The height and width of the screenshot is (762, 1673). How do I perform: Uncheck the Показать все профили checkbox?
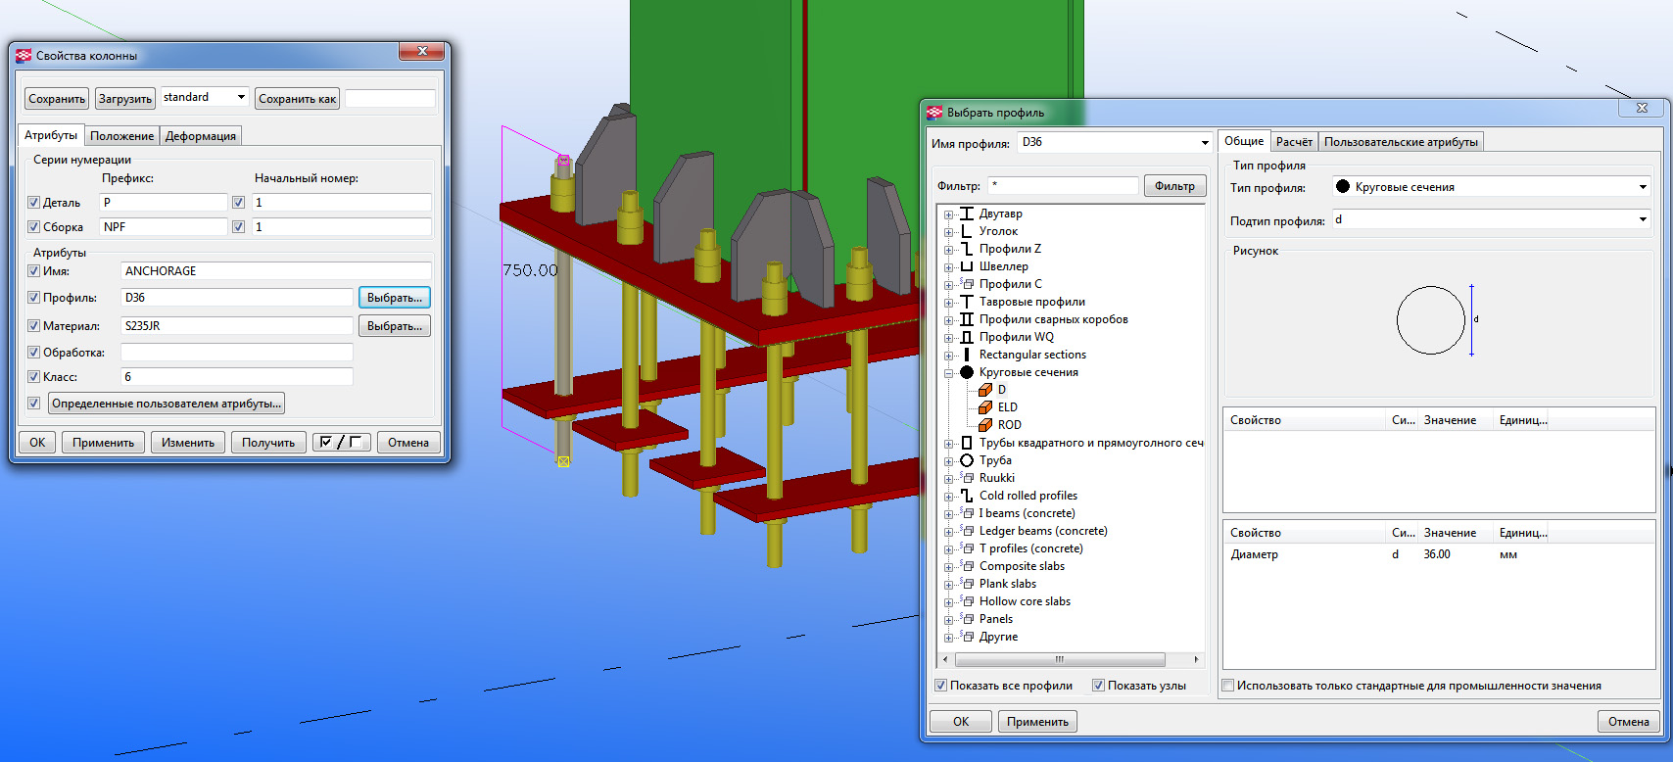pos(941,686)
